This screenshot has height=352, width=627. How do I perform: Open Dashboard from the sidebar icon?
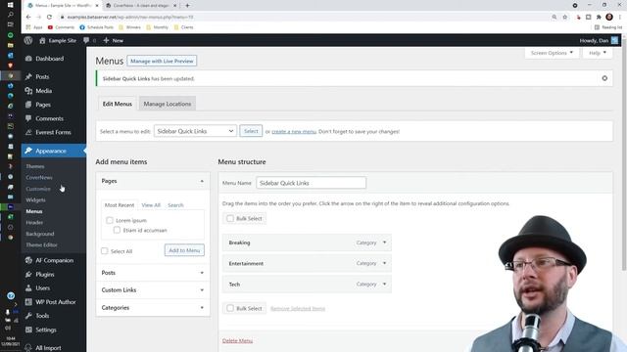[28, 59]
